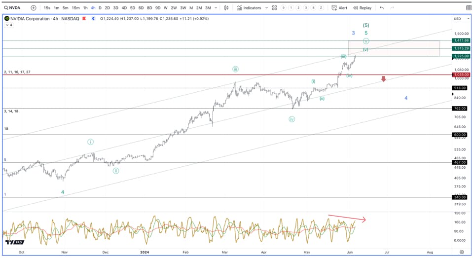This screenshot has height=258, width=473.
Task: Select the 1,315.29 price label
Action: coord(461,48)
